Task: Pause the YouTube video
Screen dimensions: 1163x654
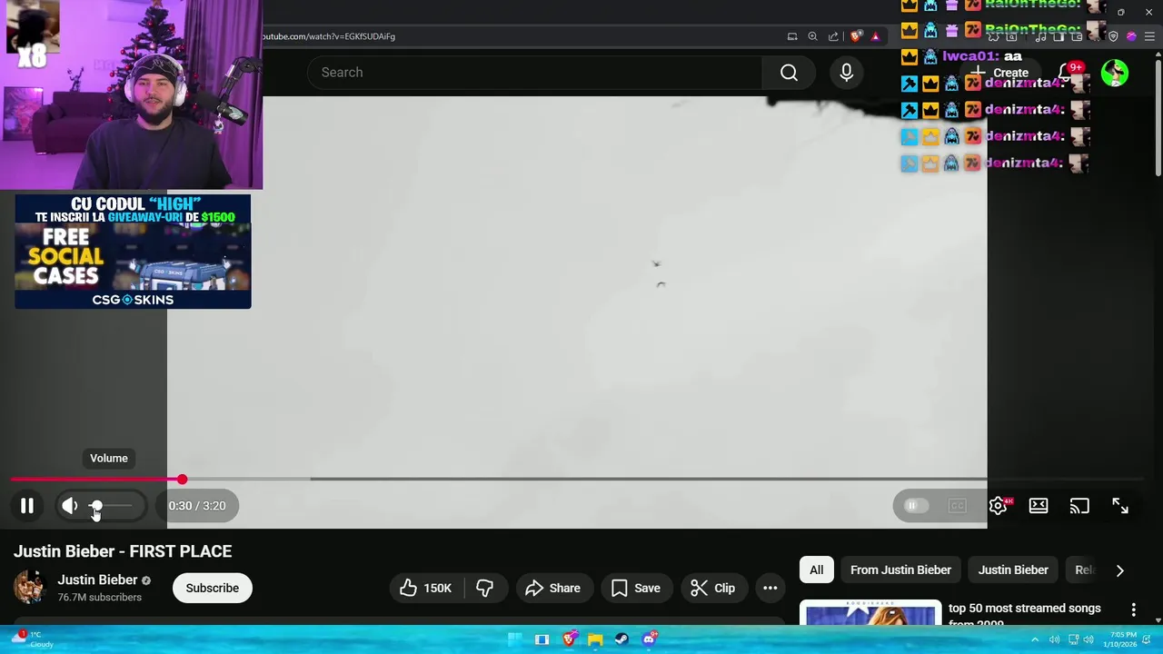Action: (x=27, y=506)
